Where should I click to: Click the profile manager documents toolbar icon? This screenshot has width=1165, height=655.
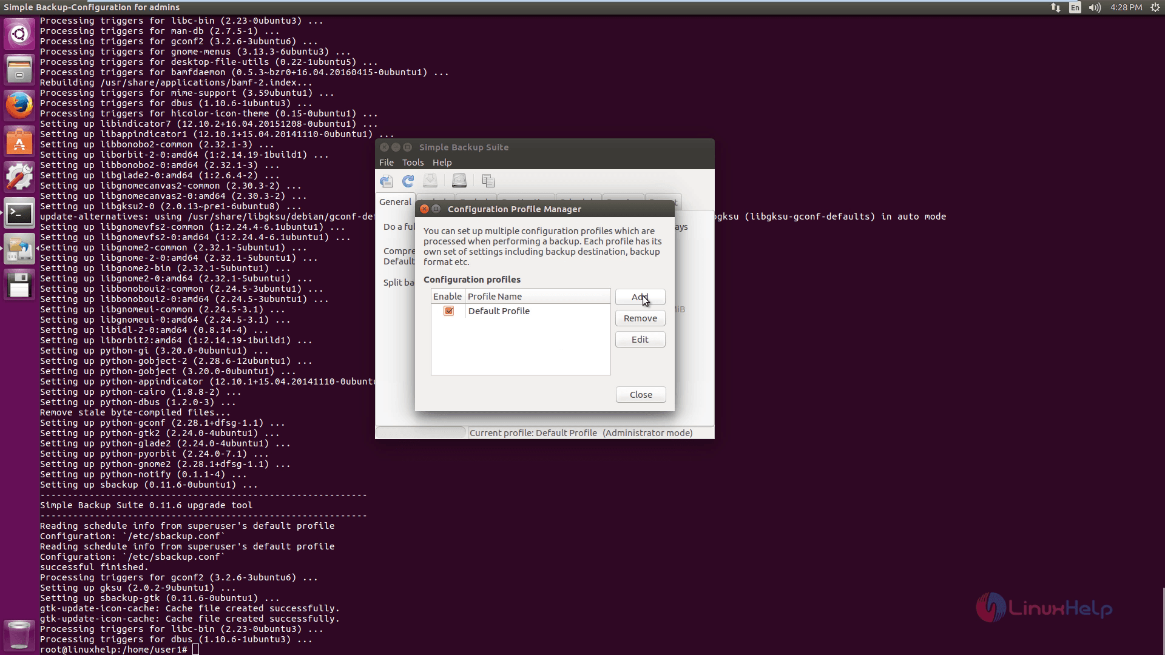coord(488,181)
